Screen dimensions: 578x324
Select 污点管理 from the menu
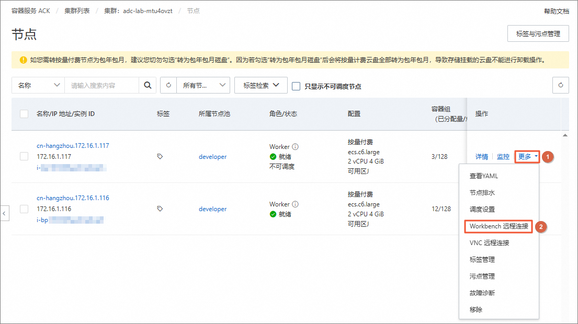coord(482,276)
